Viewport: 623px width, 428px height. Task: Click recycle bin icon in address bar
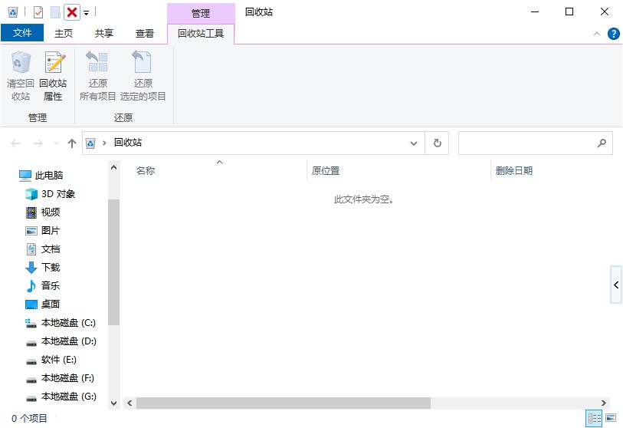coord(90,143)
